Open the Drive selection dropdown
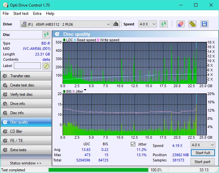219x173 pixels. pyautogui.click(x=66, y=24)
